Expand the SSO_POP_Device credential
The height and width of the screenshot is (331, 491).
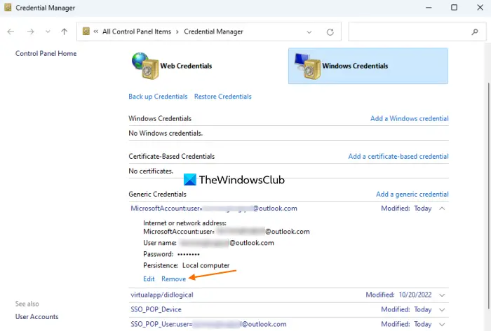(x=442, y=310)
